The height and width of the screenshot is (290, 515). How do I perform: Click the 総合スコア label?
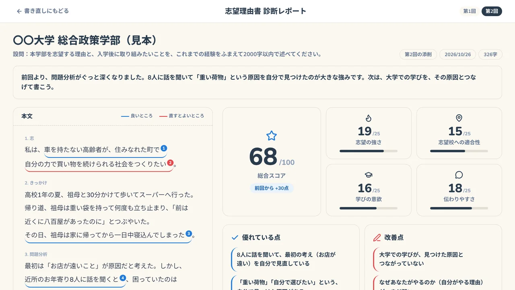coord(272,176)
